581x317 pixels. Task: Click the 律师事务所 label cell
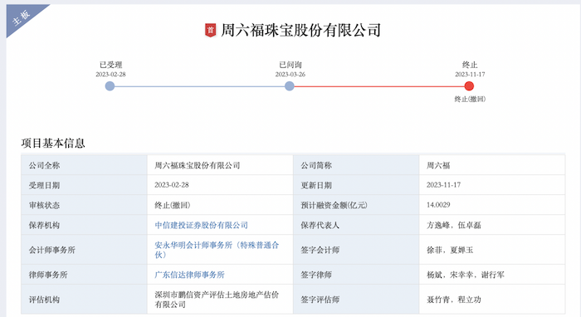(84, 275)
